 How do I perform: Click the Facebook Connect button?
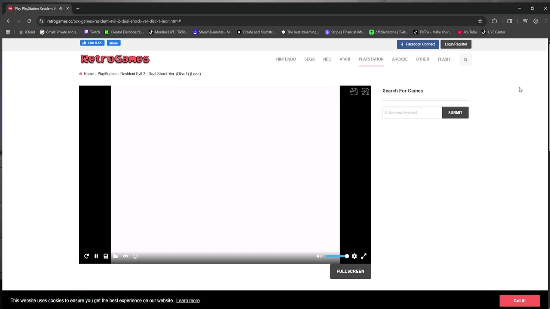pyautogui.click(x=418, y=44)
